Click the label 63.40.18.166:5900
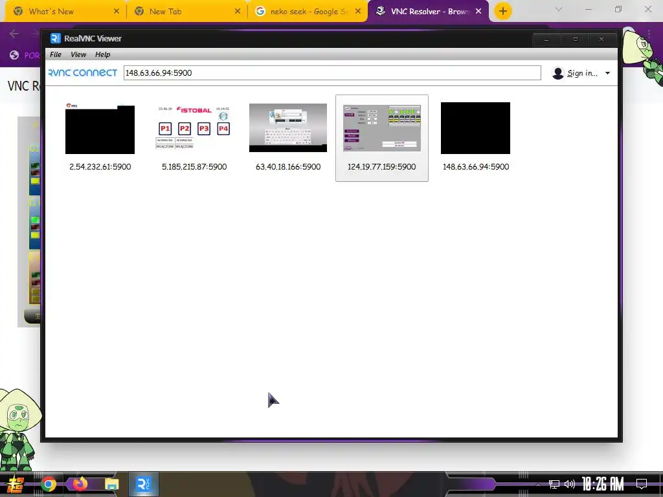663x497 pixels. (x=288, y=166)
